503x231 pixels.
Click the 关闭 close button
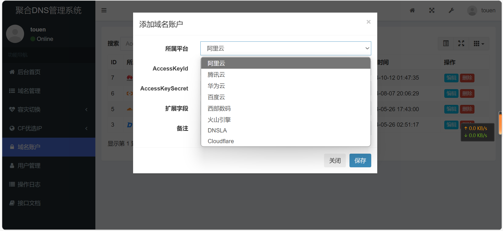click(335, 160)
